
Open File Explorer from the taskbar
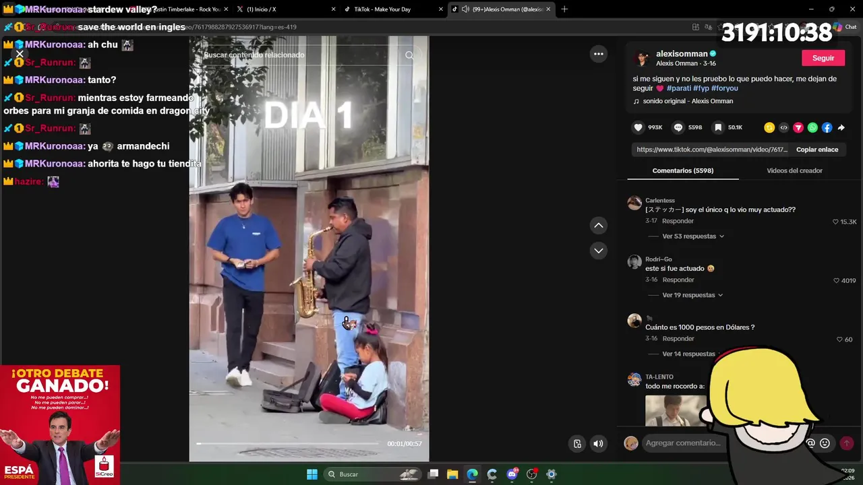(x=452, y=474)
